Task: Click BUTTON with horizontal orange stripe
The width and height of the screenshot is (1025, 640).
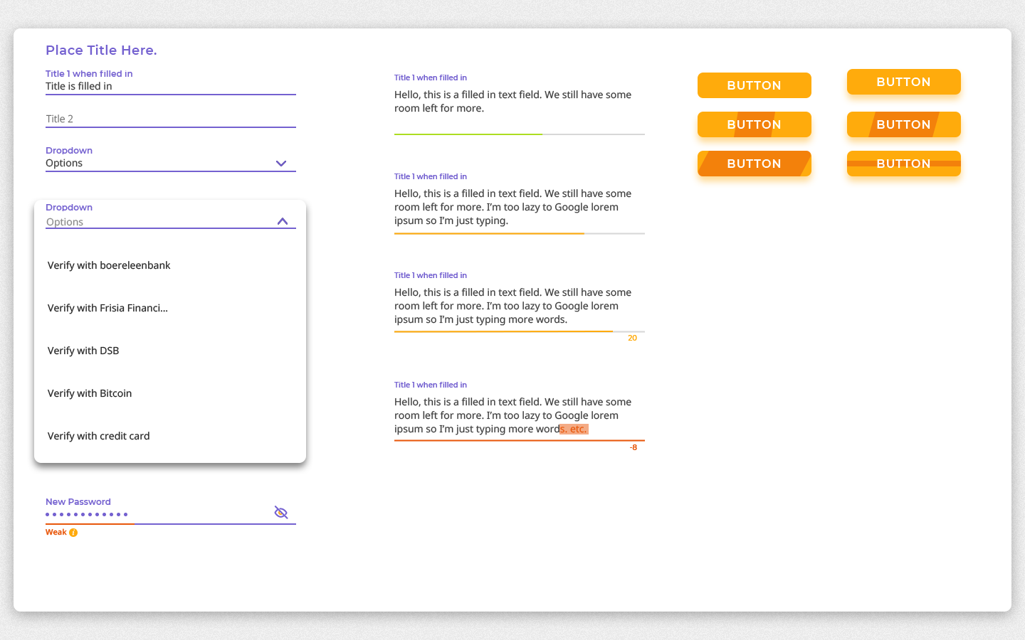Action: coord(904,164)
